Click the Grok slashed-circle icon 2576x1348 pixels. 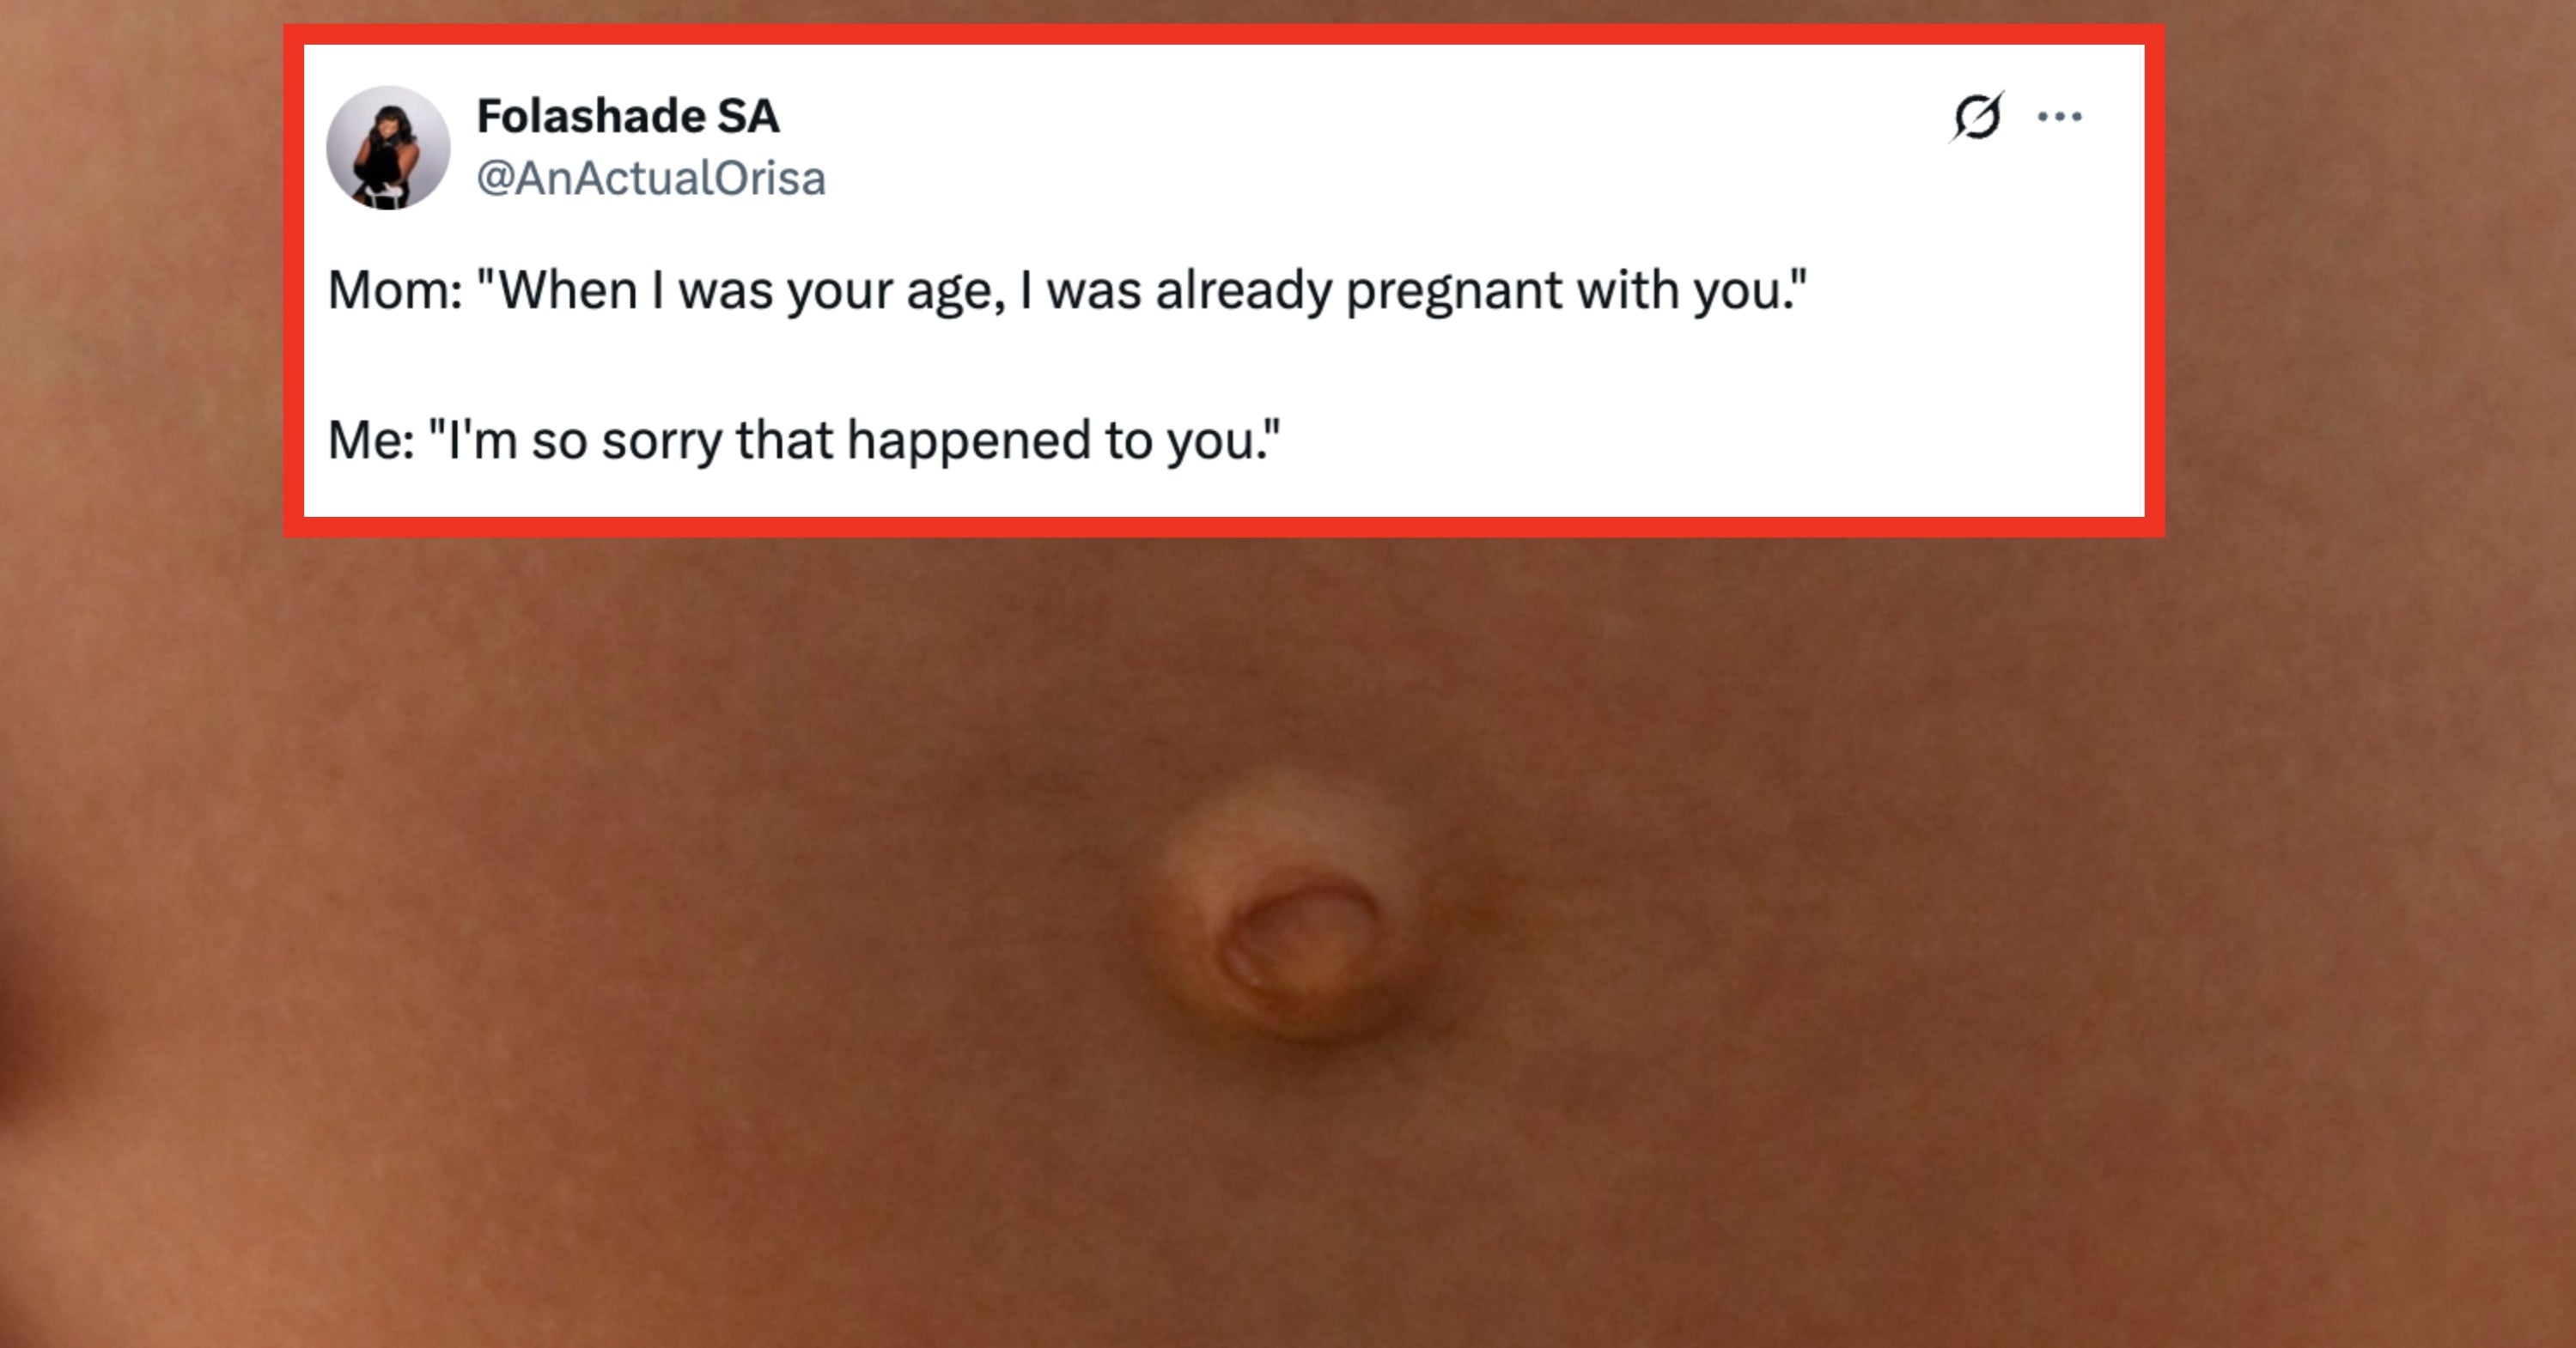click(x=1977, y=117)
